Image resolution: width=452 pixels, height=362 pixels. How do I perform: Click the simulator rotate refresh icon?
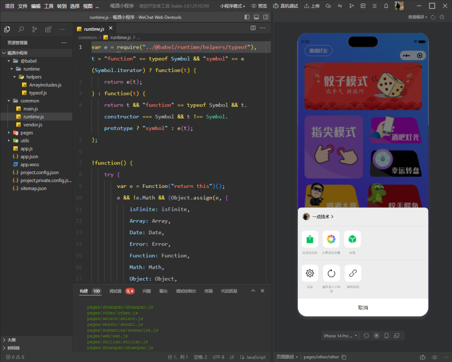pyautogui.click(x=366, y=336)
